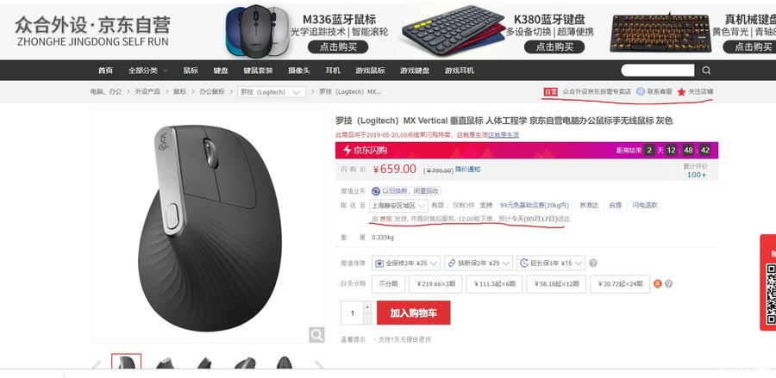Open the 游戏鼠标 navigation menu item

pos(370,71)
